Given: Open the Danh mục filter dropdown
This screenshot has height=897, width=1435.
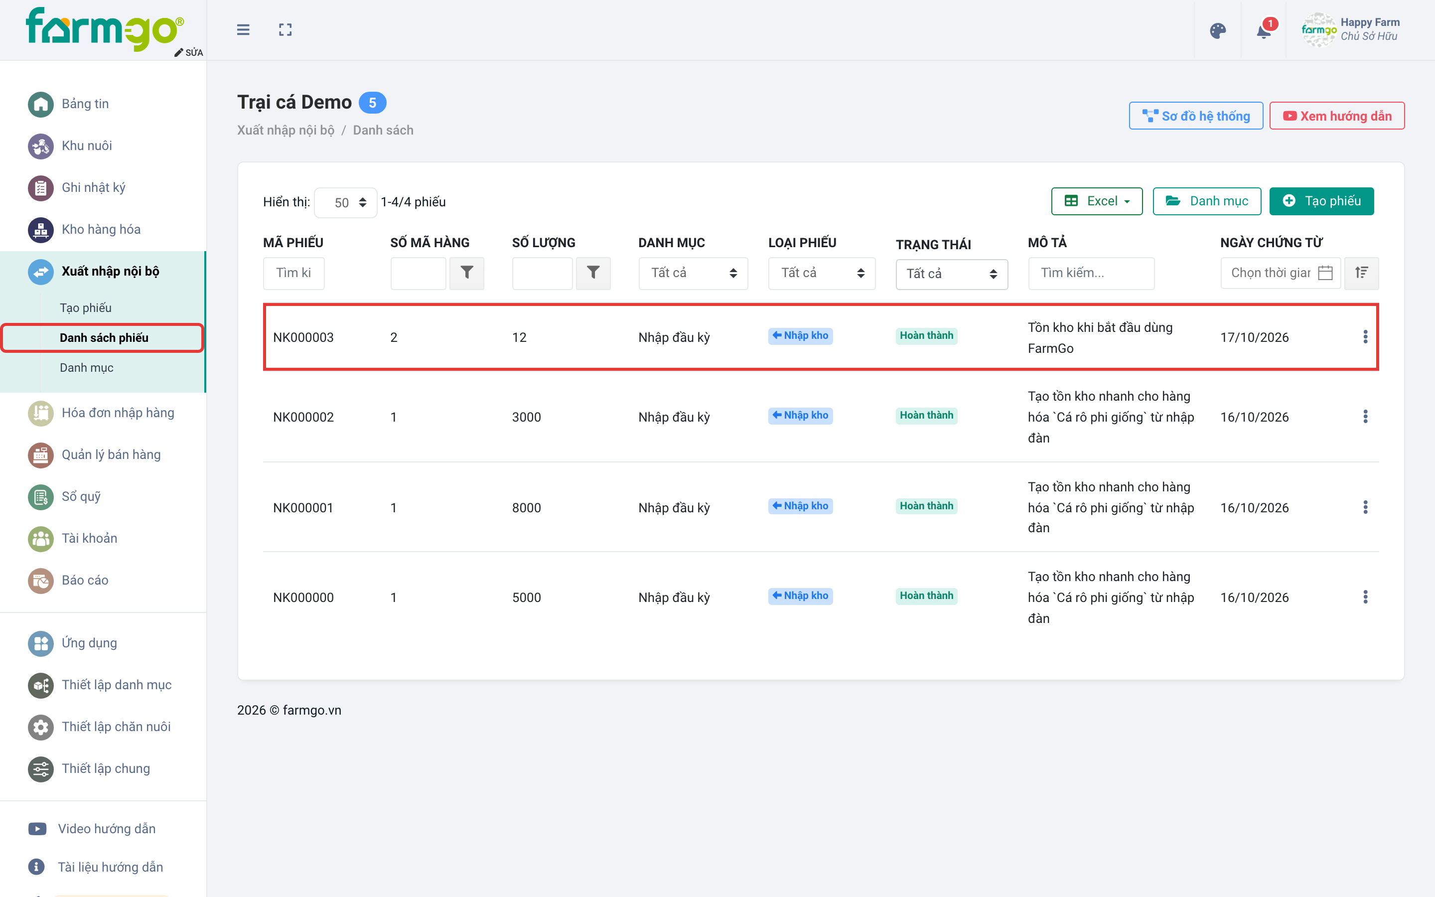Looking at the screenshot, I should [x=693, y=273].
